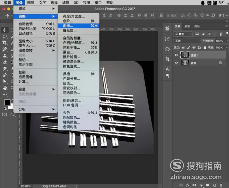Expand the 图像旋转 submenu
Screen dimensions: 229x188
click(35, 51)
